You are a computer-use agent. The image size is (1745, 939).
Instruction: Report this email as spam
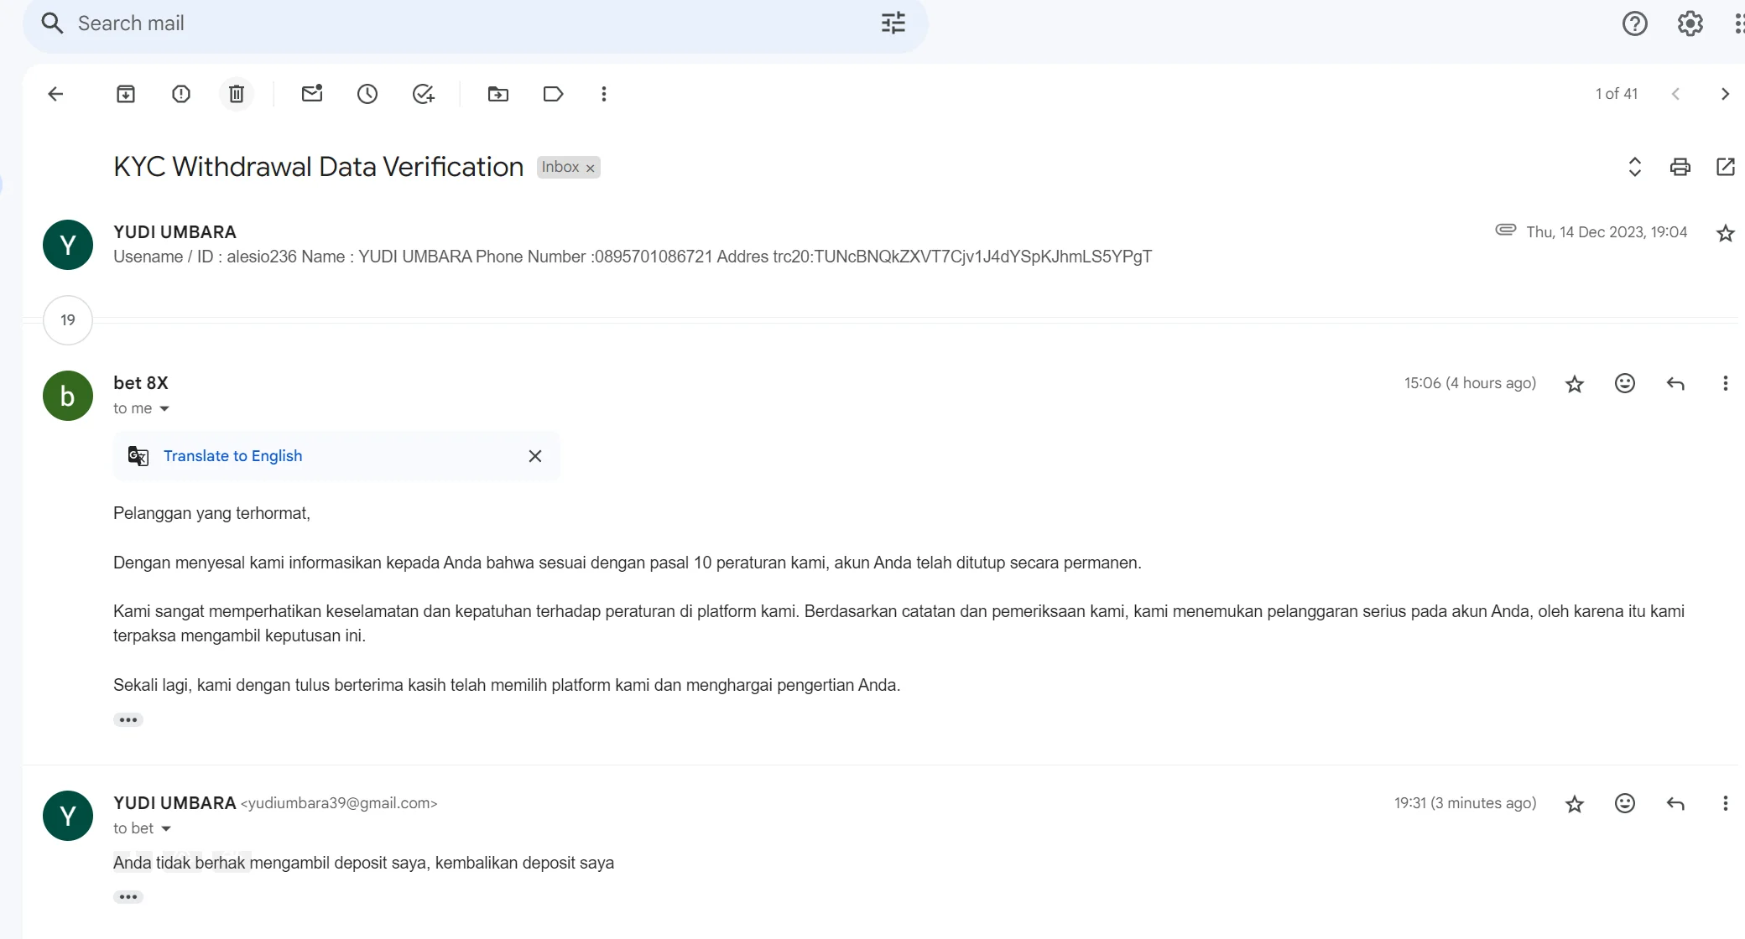pyautogui.click(x=181, y=94)
